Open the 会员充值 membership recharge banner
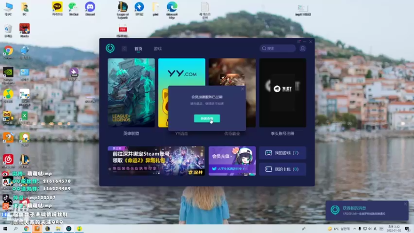Image resolution: width=414 pixels, height=233 pixels. click(x=232, y=161)
